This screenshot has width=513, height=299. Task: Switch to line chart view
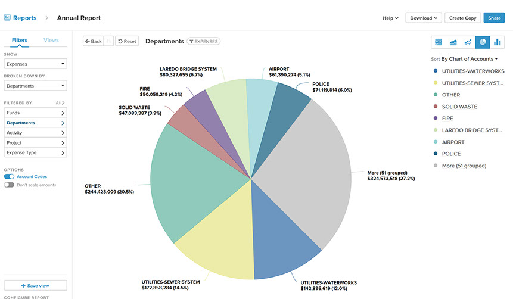pyautogui.click(x=468, y=42)
